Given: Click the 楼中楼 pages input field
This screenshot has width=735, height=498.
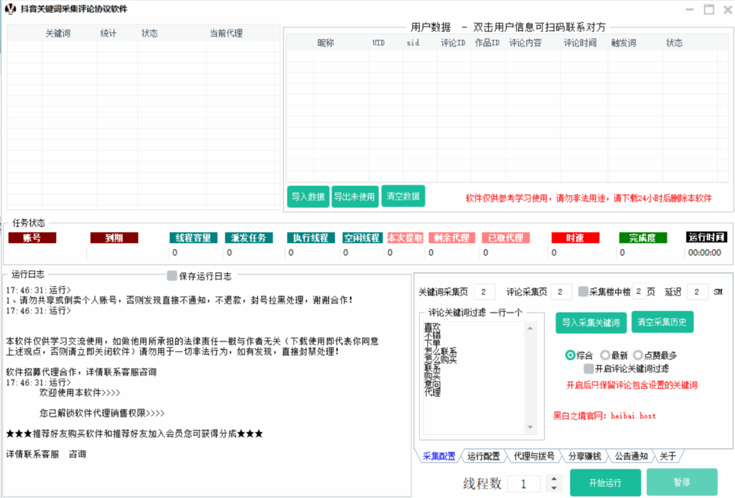Looking at the screenshot, I should 638,292.
